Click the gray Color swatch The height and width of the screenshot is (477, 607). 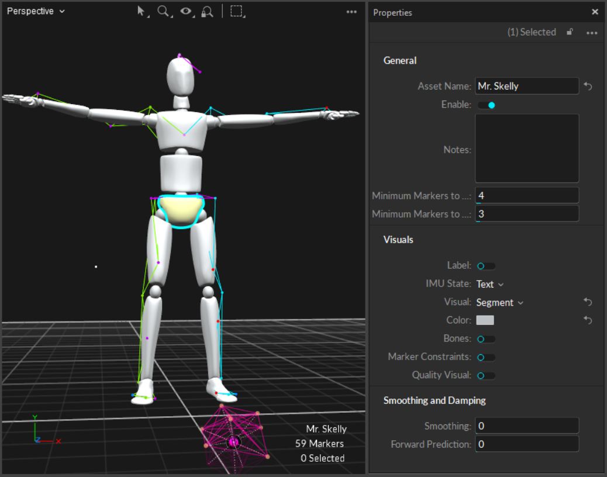(x=485, y=320)
